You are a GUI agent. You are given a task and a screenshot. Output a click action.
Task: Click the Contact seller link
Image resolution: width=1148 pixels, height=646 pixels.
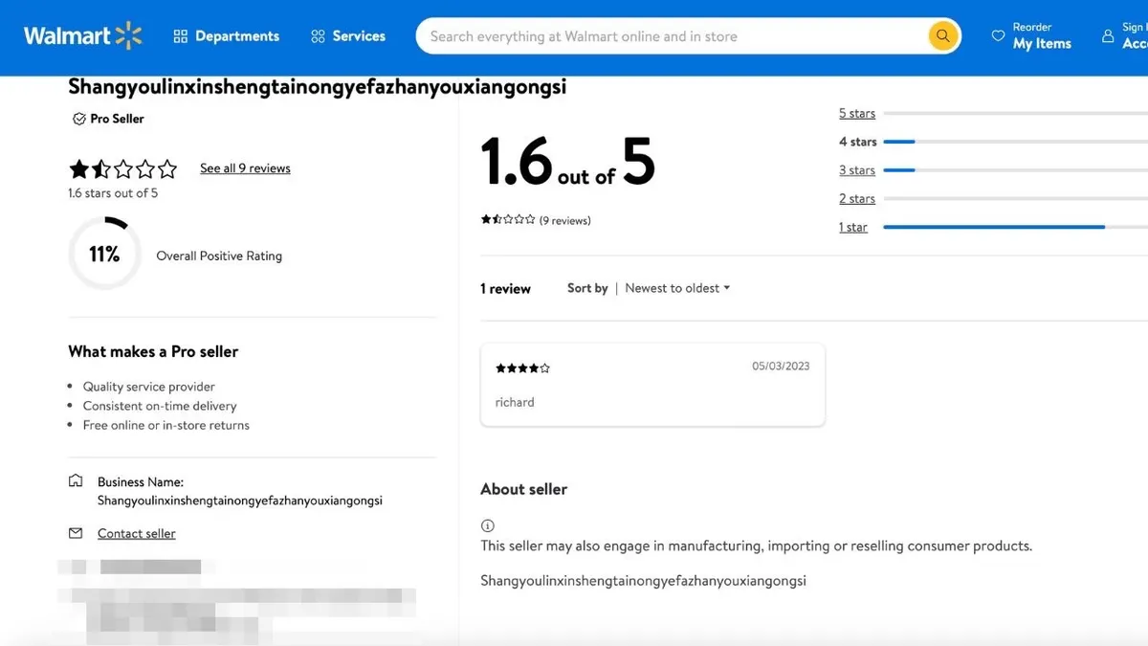[x=137, y=533]
